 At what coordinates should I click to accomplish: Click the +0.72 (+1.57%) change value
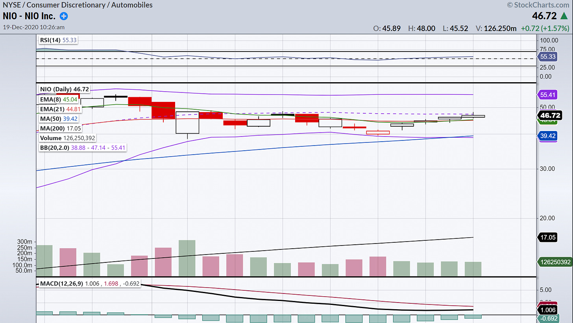coord(545,28)
